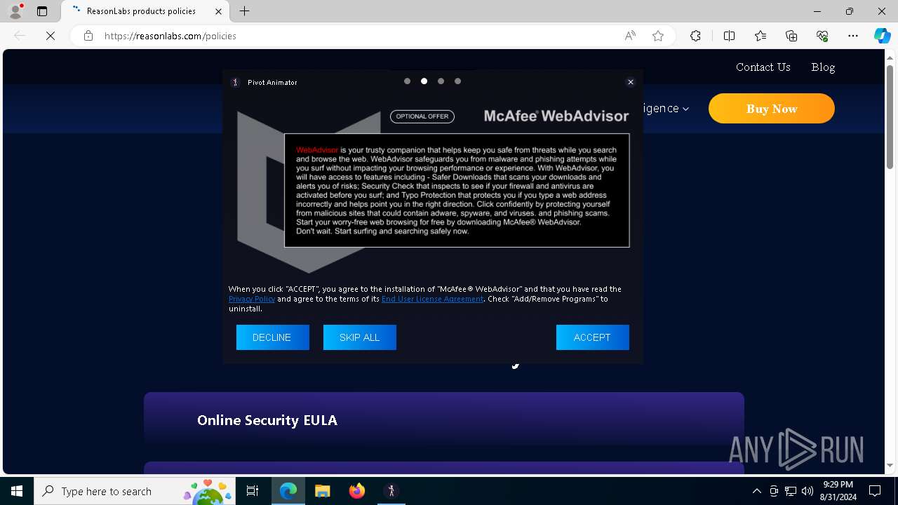The image size is (898, 505).
Task: Open volume control in system tray
Action: (807, 491)
